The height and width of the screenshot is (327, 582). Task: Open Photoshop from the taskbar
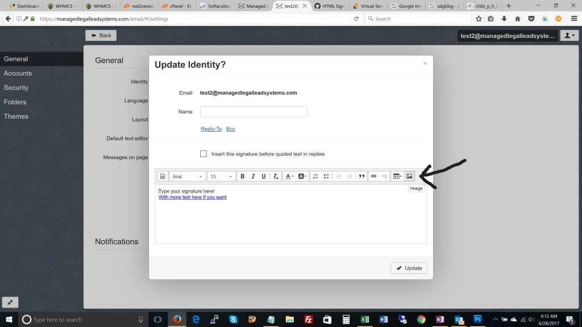point(477,319)
